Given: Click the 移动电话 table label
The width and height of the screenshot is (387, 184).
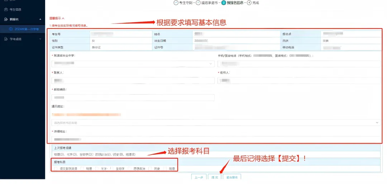Looking at the screenshot, I should coord(288,47).
